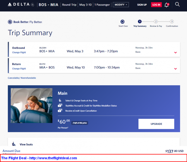Click the Book Better badge icon
Viewport: 187px width, 162px height.
pyautogui.click(x=10, y=22)
